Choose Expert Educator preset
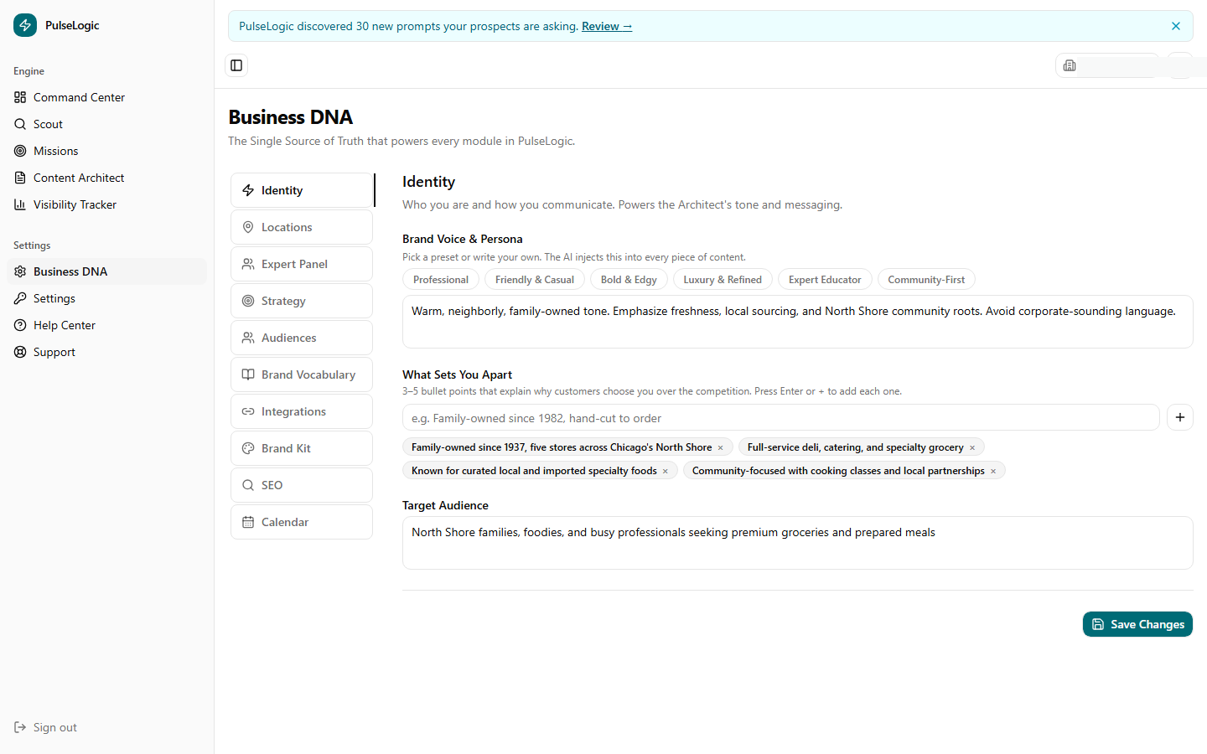 (825, 280)
